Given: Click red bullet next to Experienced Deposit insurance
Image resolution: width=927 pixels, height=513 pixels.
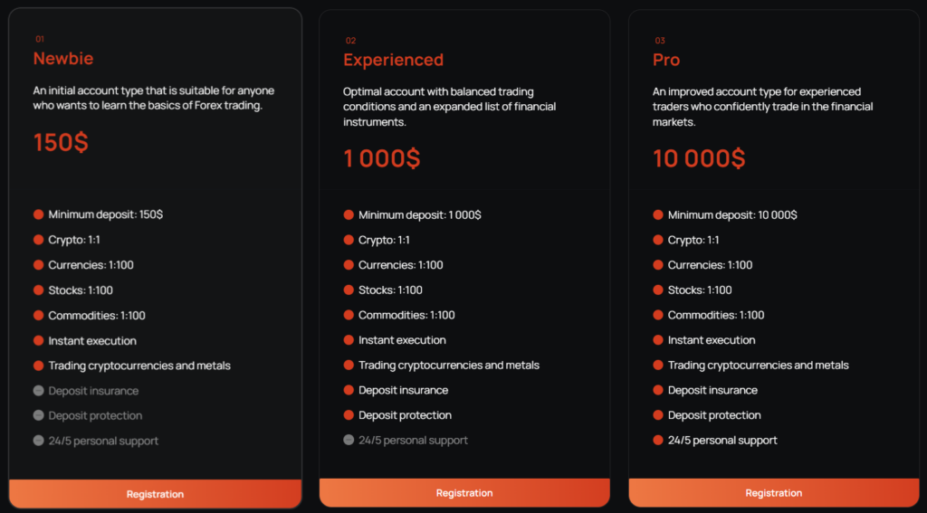Looking at the screenshot, I should (349, 390).
